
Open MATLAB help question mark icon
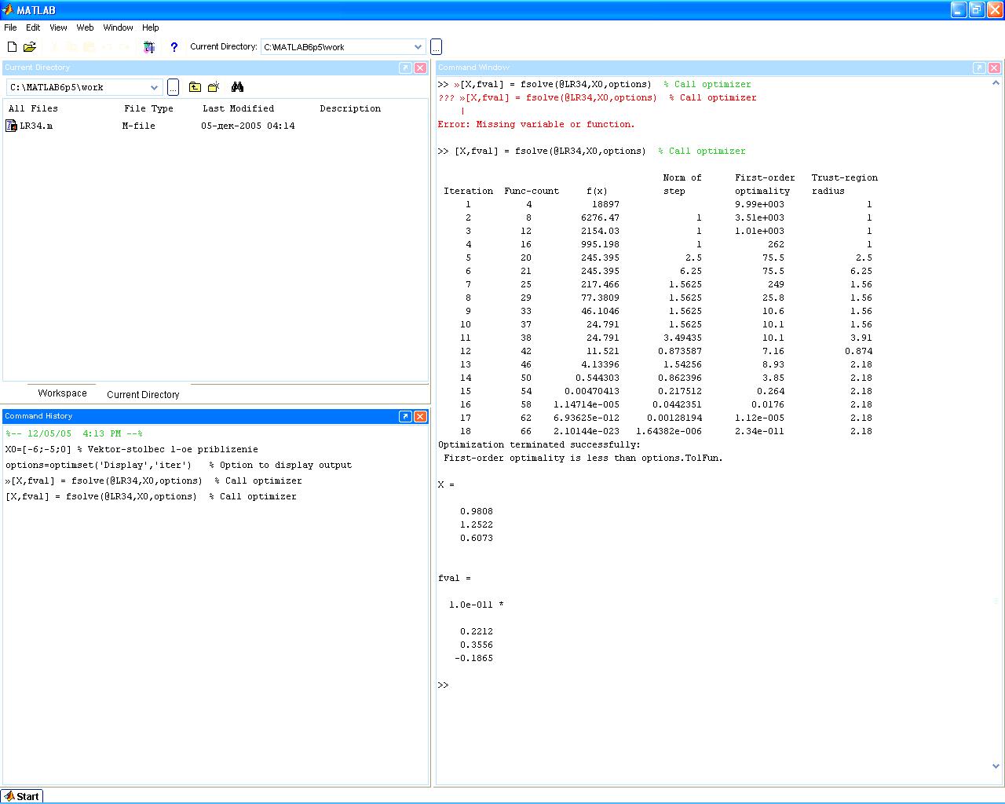pos(174,47)
